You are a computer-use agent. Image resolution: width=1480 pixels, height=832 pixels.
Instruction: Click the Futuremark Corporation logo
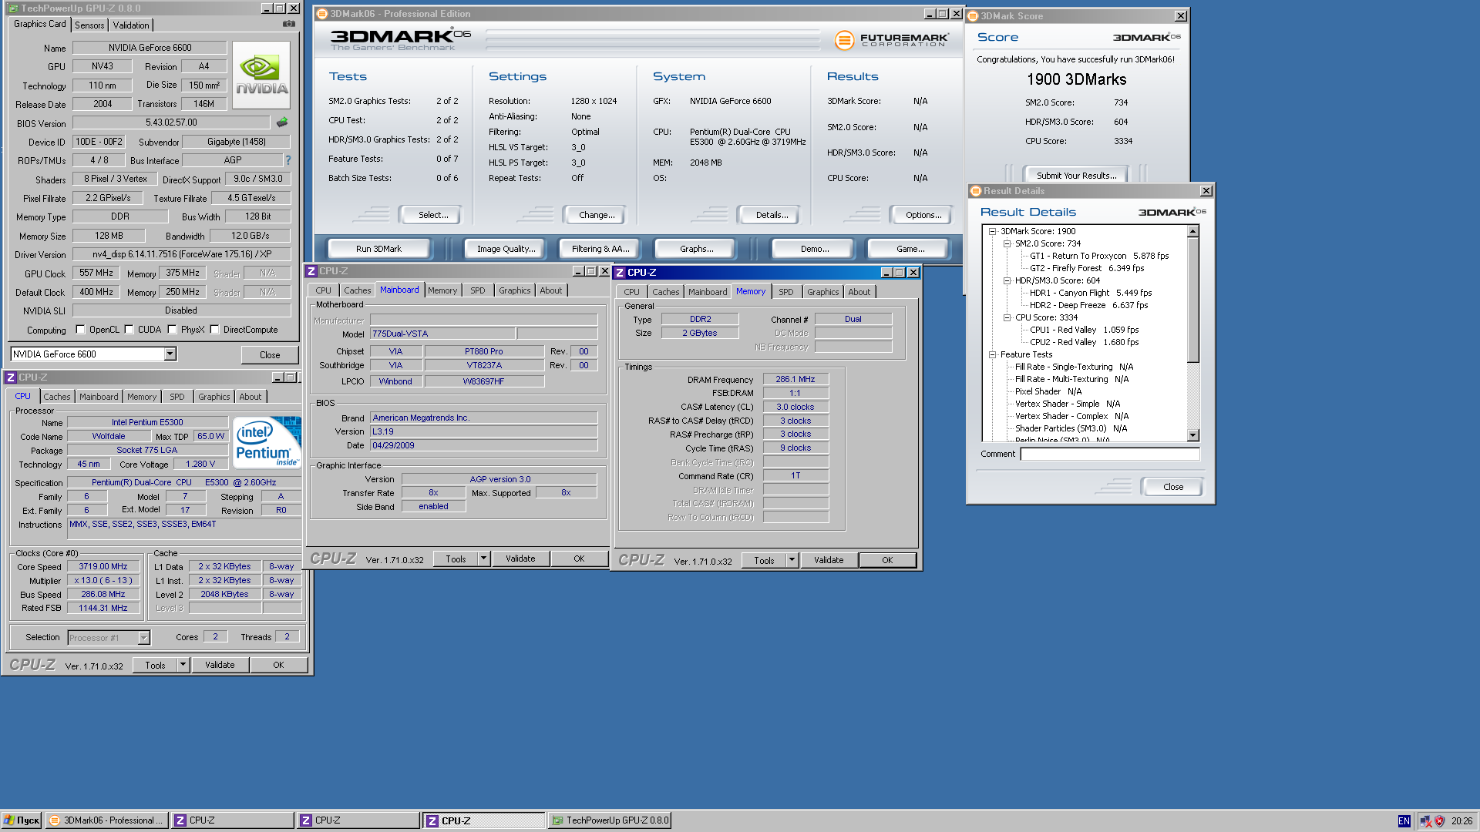[892, 40]
